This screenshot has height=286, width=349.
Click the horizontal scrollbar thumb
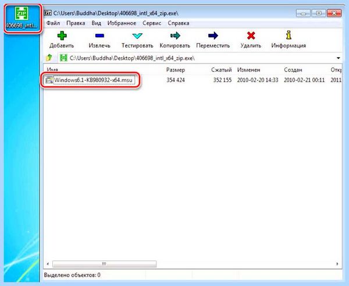tap(104, 264)
